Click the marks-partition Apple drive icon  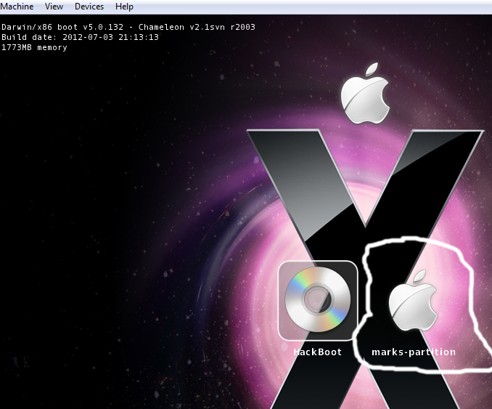click(x=413, y=303)
